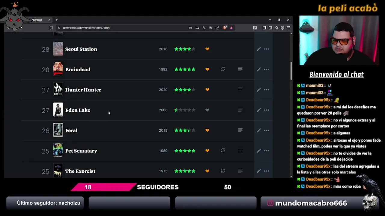
Task: Toggle the like heart for Pet Sematary
Action: [207, 151]
